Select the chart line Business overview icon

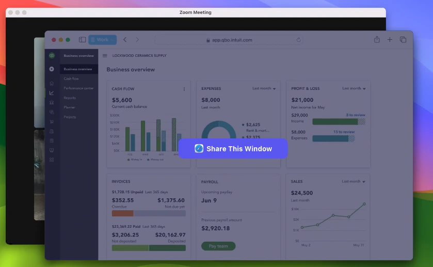(52, 93)
